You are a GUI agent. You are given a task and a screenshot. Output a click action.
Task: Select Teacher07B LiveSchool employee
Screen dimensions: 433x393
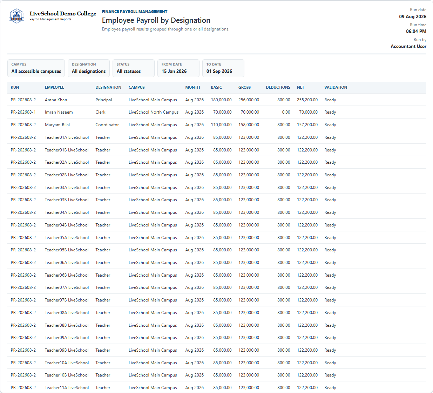tap(67, 300)
